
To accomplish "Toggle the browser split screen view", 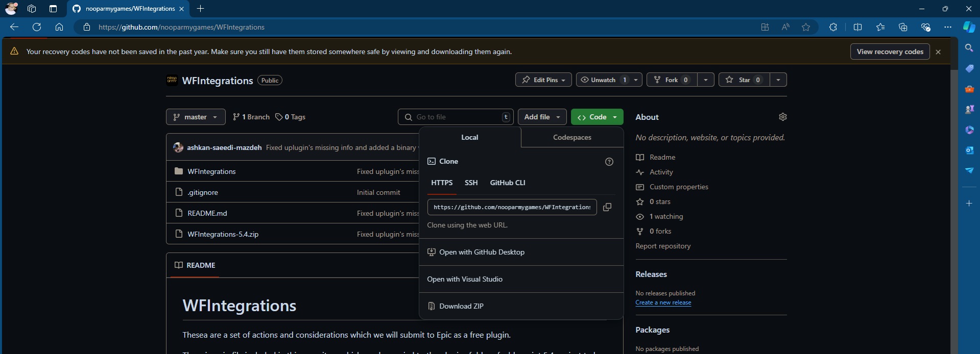I will pos(857,27).
